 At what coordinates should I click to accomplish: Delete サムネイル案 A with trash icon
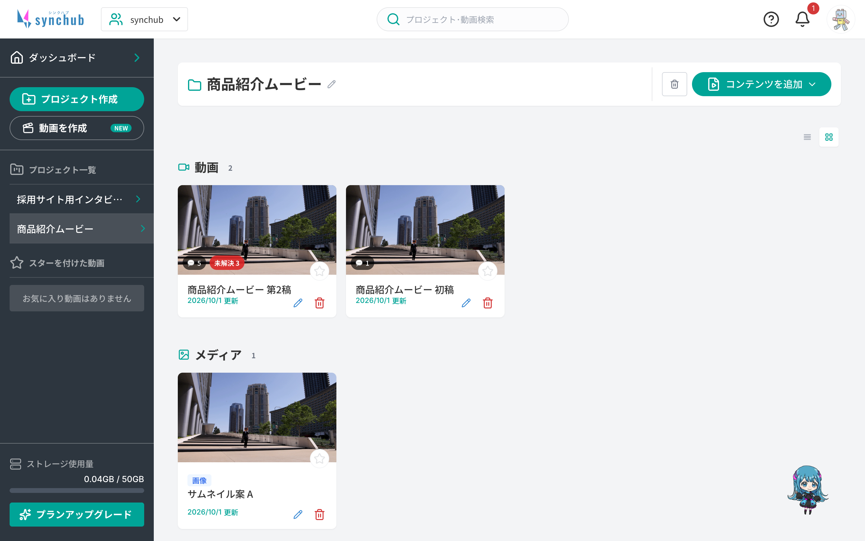tap(320, 515)
